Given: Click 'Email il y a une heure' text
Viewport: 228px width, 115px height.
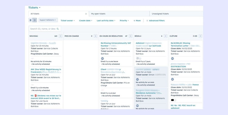Looking at the screenshot, I should point(109,61).
